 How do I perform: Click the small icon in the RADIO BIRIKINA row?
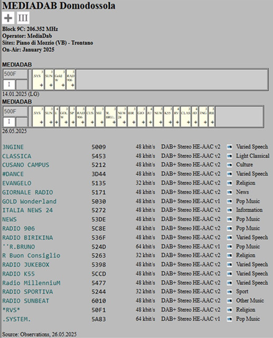pyautogui.click(x=230, y=238)
